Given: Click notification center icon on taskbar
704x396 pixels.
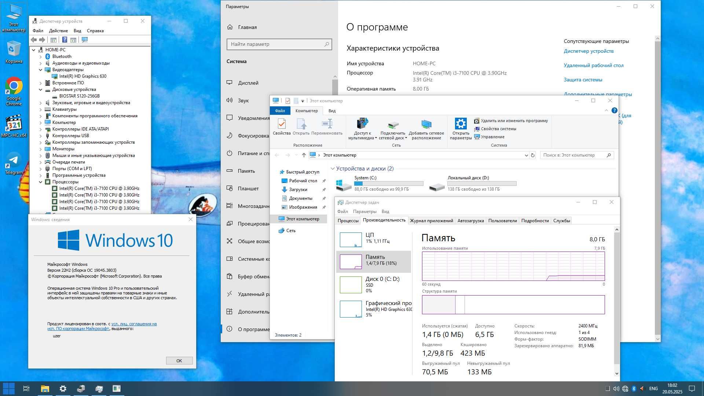Looking at the screenshot, I should [x=692, y=388].
